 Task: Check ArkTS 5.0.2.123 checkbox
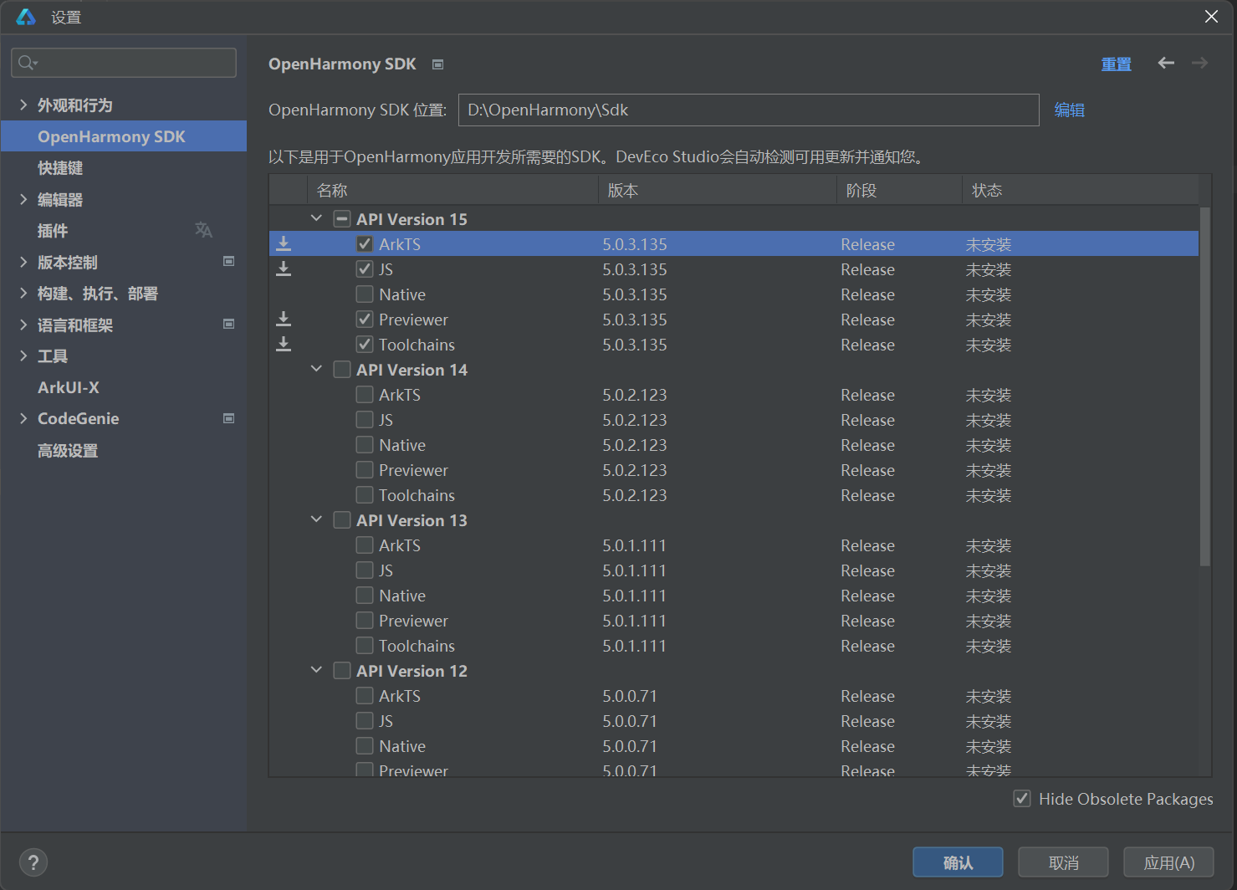(x=365, y=395)
